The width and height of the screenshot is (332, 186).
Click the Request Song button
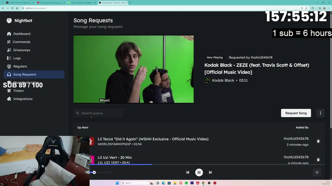(x=296, y=113)
